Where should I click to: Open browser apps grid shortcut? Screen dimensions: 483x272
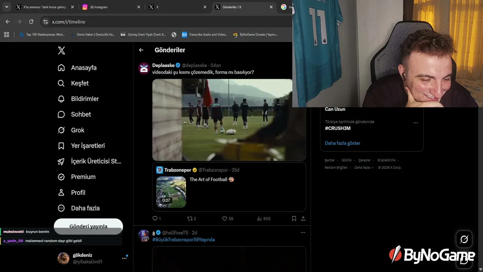(x=6, y=34)
